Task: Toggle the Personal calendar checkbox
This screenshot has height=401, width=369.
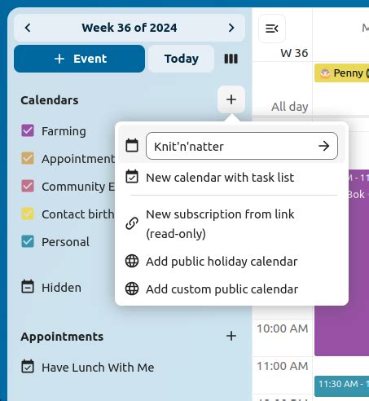Action: tap(28, 241)
